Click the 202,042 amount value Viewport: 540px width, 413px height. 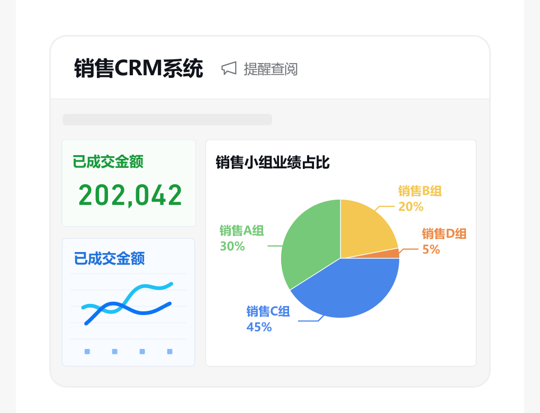(130, 195)
